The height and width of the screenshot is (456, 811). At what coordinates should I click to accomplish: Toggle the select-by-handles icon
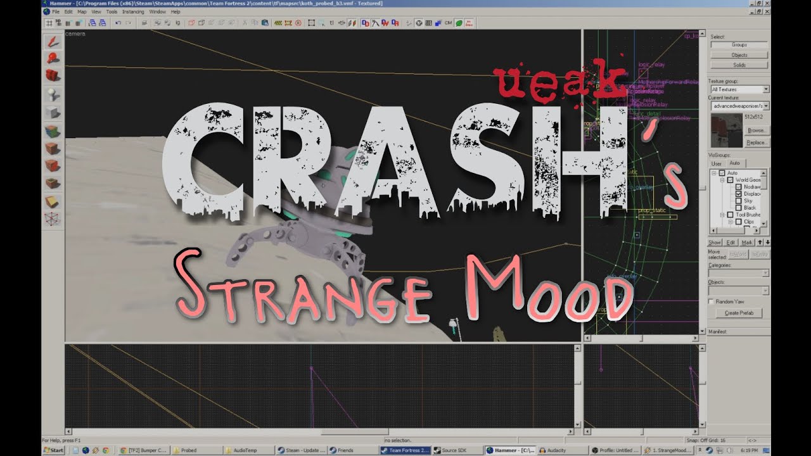coord(311,23)
